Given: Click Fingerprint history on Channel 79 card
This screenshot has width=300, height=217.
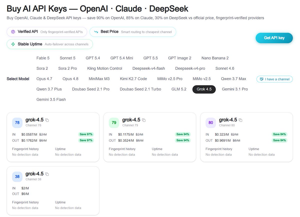Looking at the screenshot, I should click(122, 149).
